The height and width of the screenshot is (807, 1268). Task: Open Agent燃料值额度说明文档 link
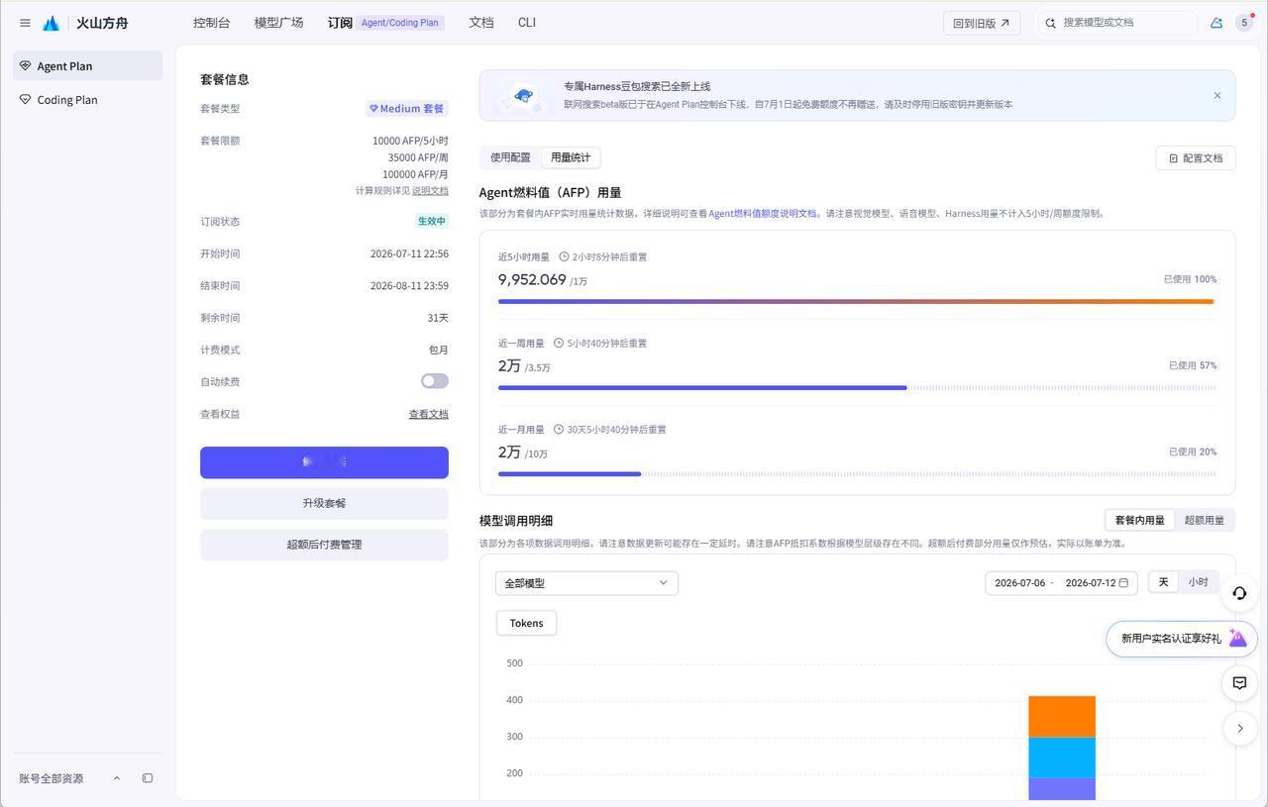click(x=763, y=214)
